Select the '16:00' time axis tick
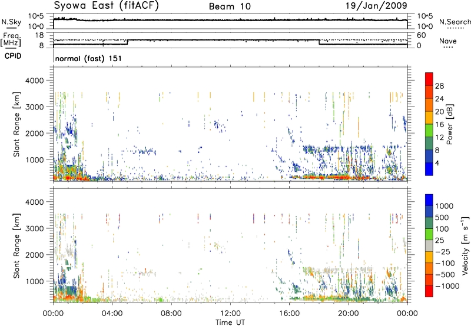Image resolution: width=471 pixels, height=326 pixels. (x=289, y=314)
